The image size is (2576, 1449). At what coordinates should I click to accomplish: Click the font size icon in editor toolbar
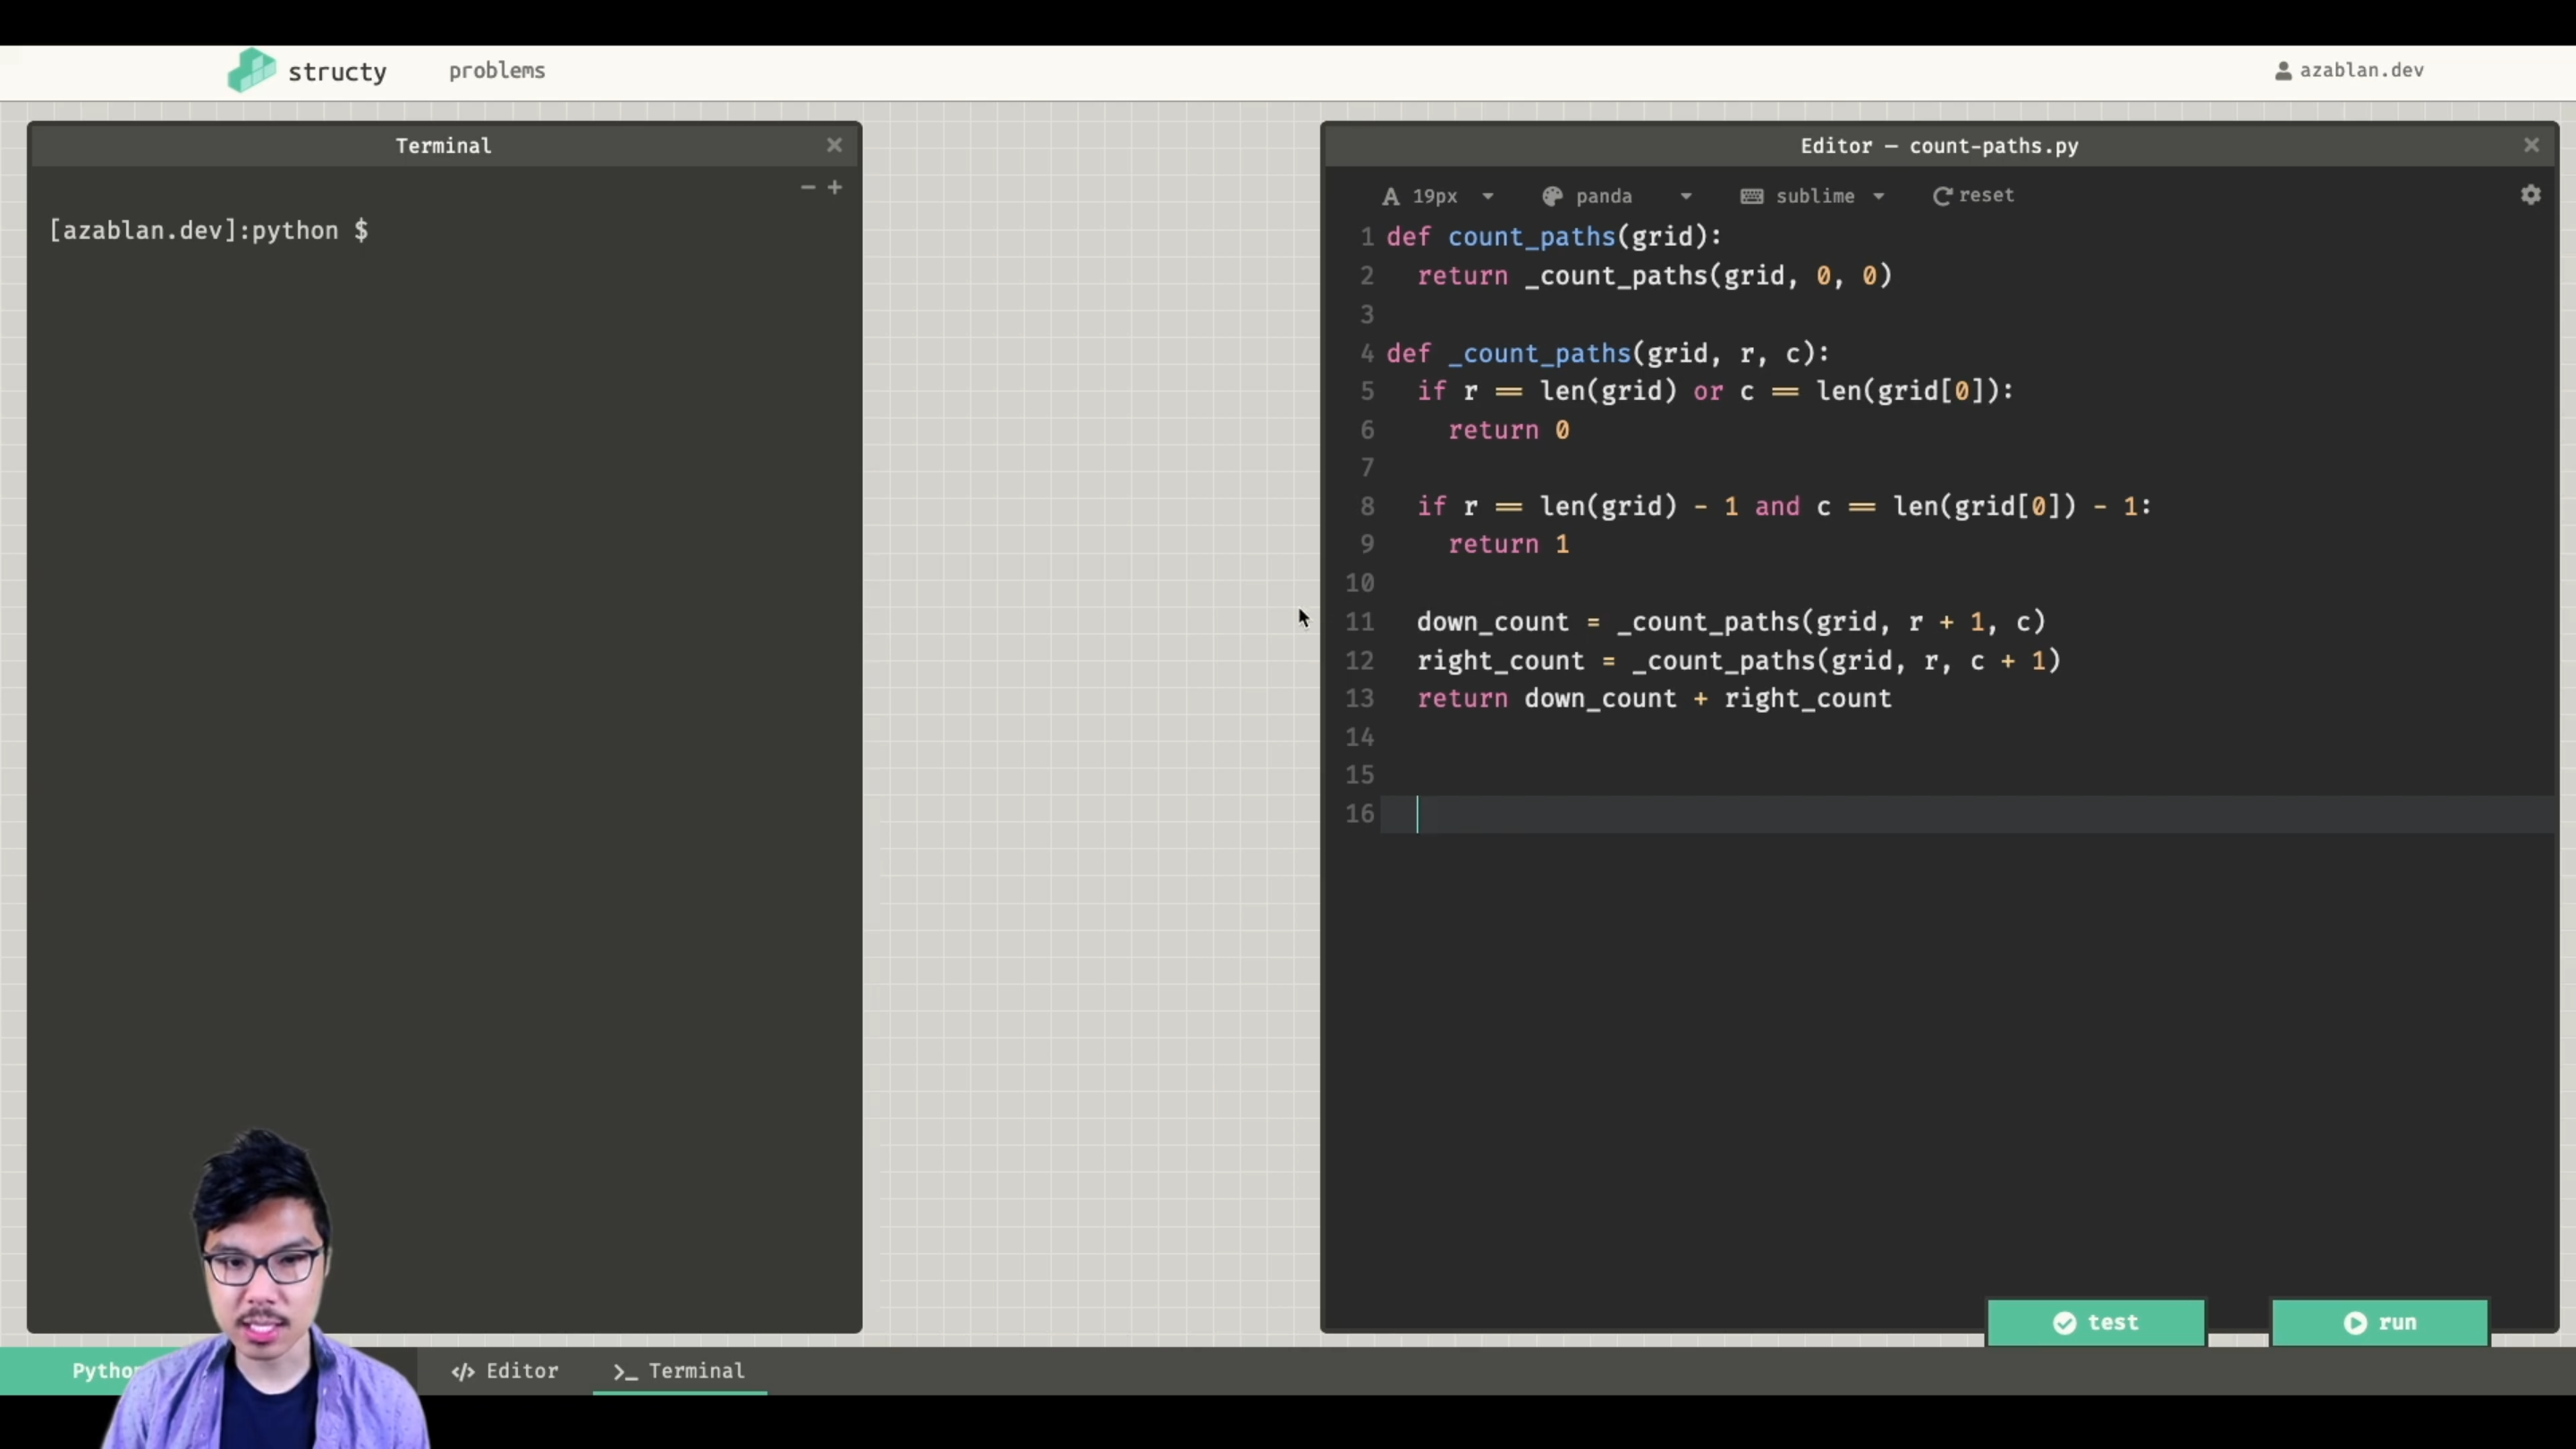click(x=1392, y=196)
